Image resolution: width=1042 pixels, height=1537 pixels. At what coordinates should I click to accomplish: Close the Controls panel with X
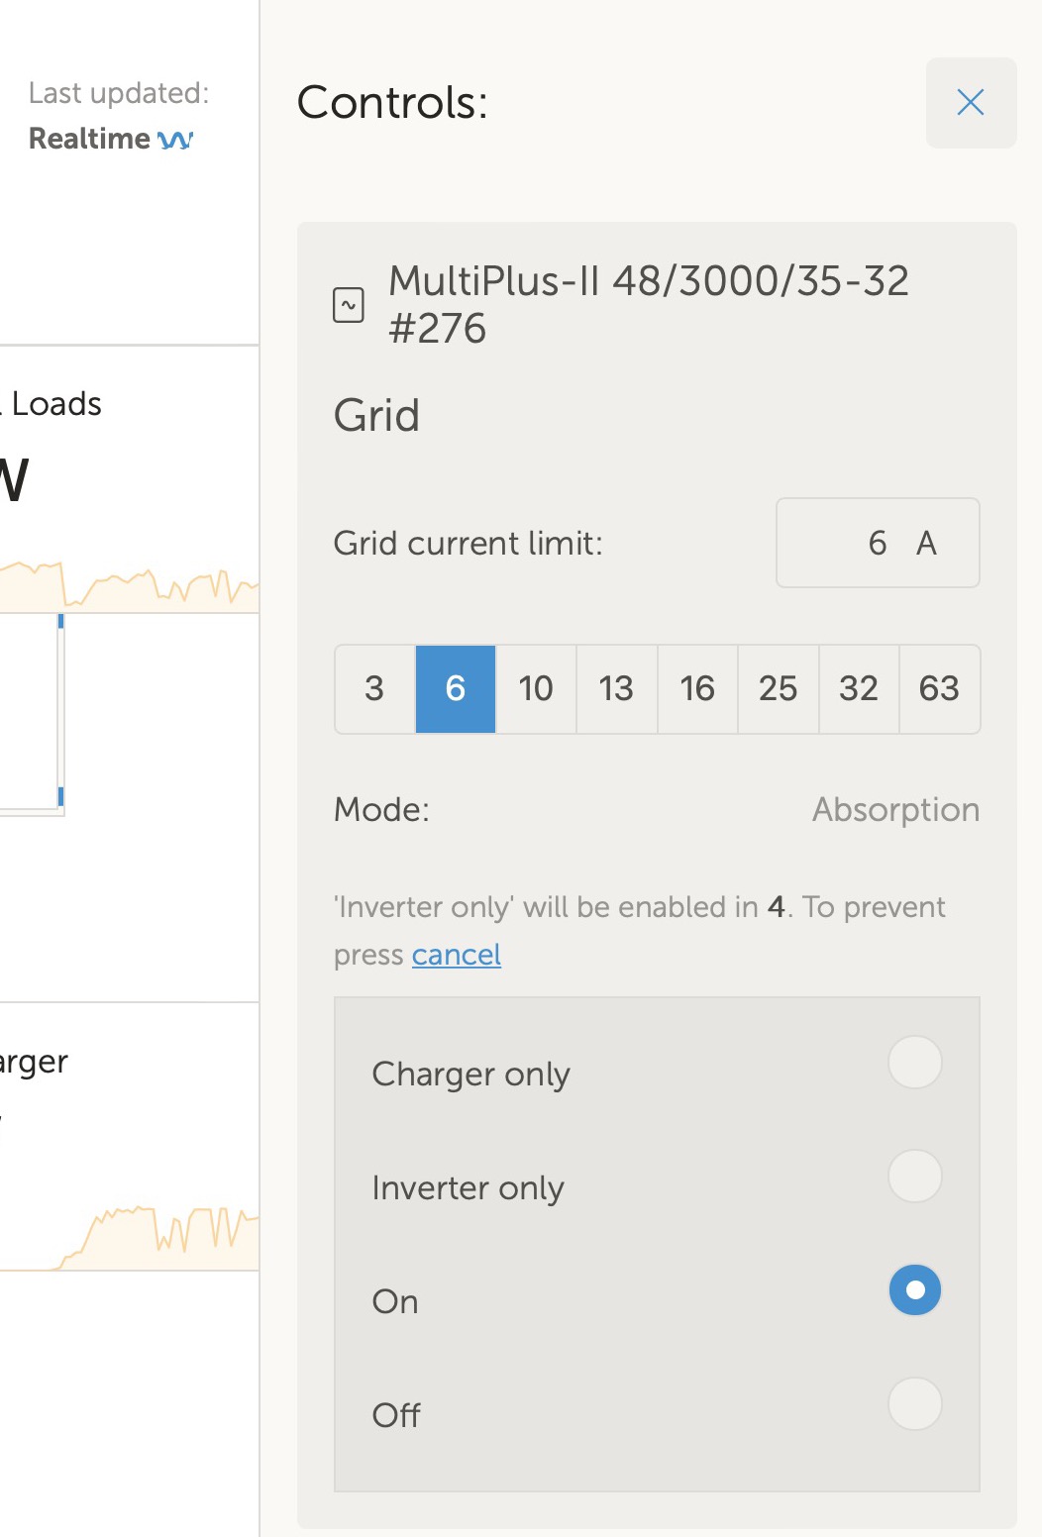(971, 103)
